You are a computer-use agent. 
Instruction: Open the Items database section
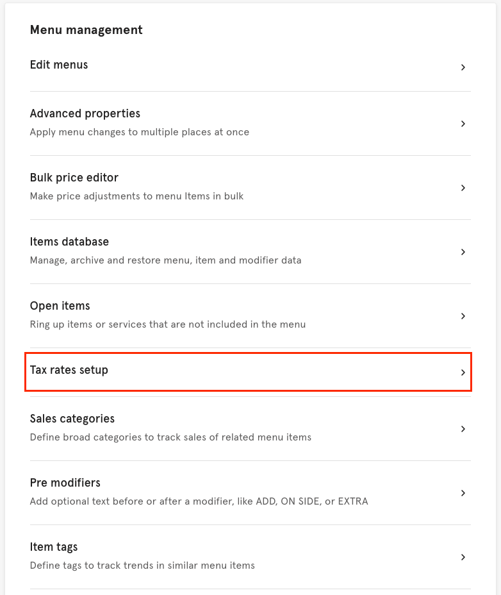pyautogui.click(x=69, y=242)
